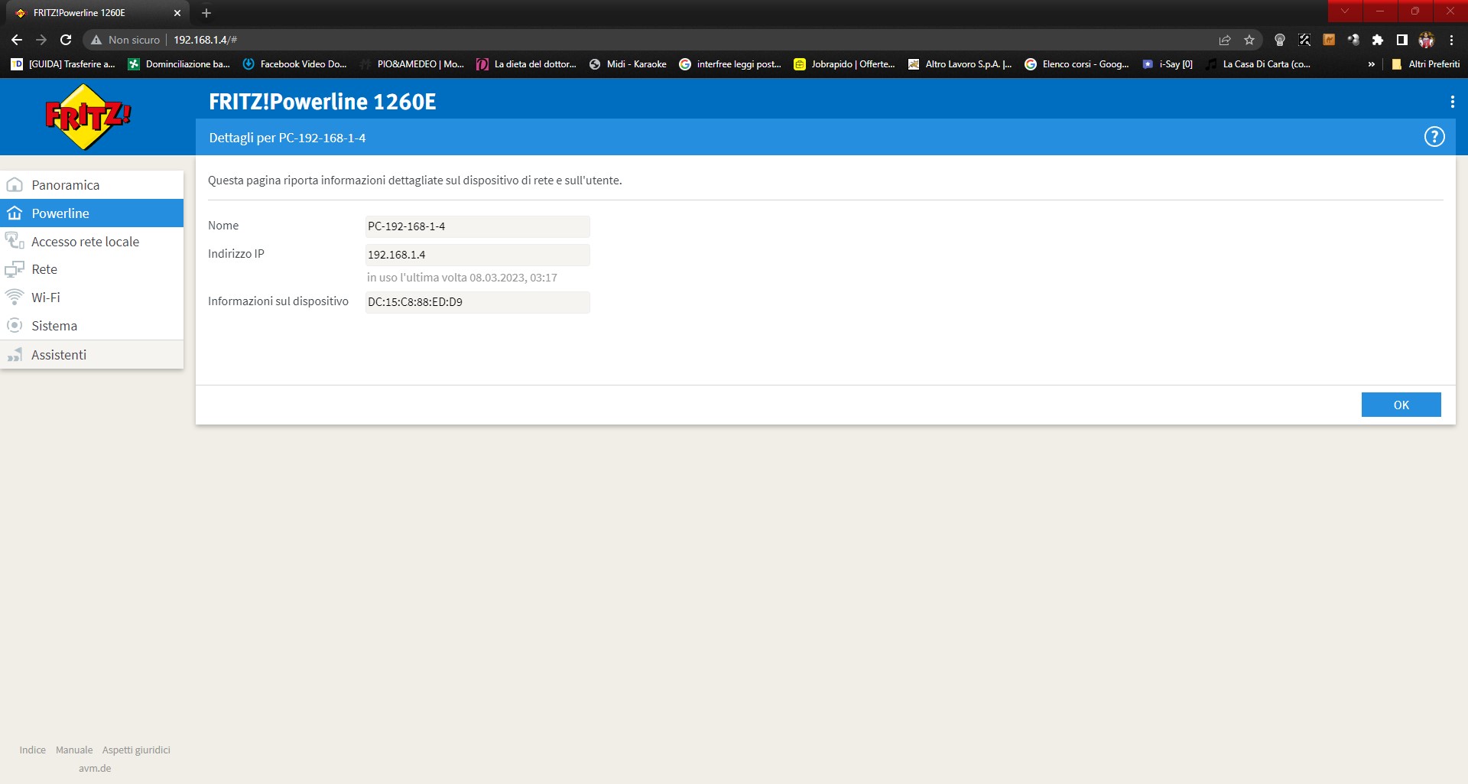The height and width of the screenshot is (784, 1468).
Task: Click the Accesso rete locale icon
Action: (x=15, y=241)
